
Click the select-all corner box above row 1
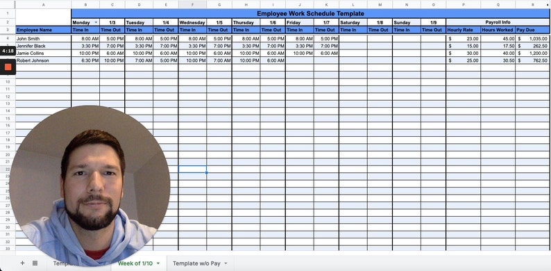pos(8,5)
